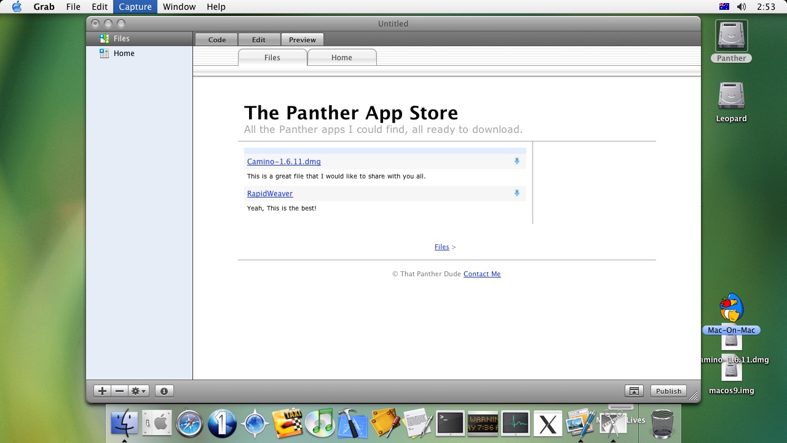Launch iTunes from the Dock
This screenshot has width=787, height=443.
[320, 423]
